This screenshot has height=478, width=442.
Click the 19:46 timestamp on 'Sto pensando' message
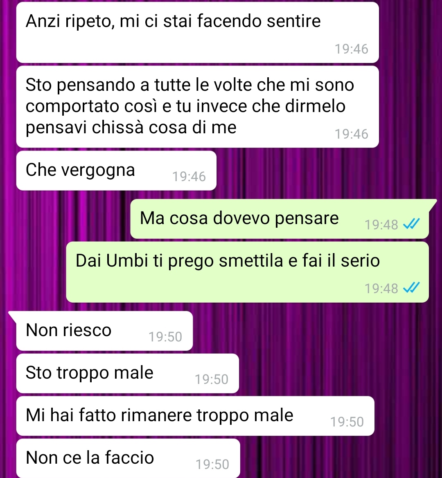coord(352,134)
